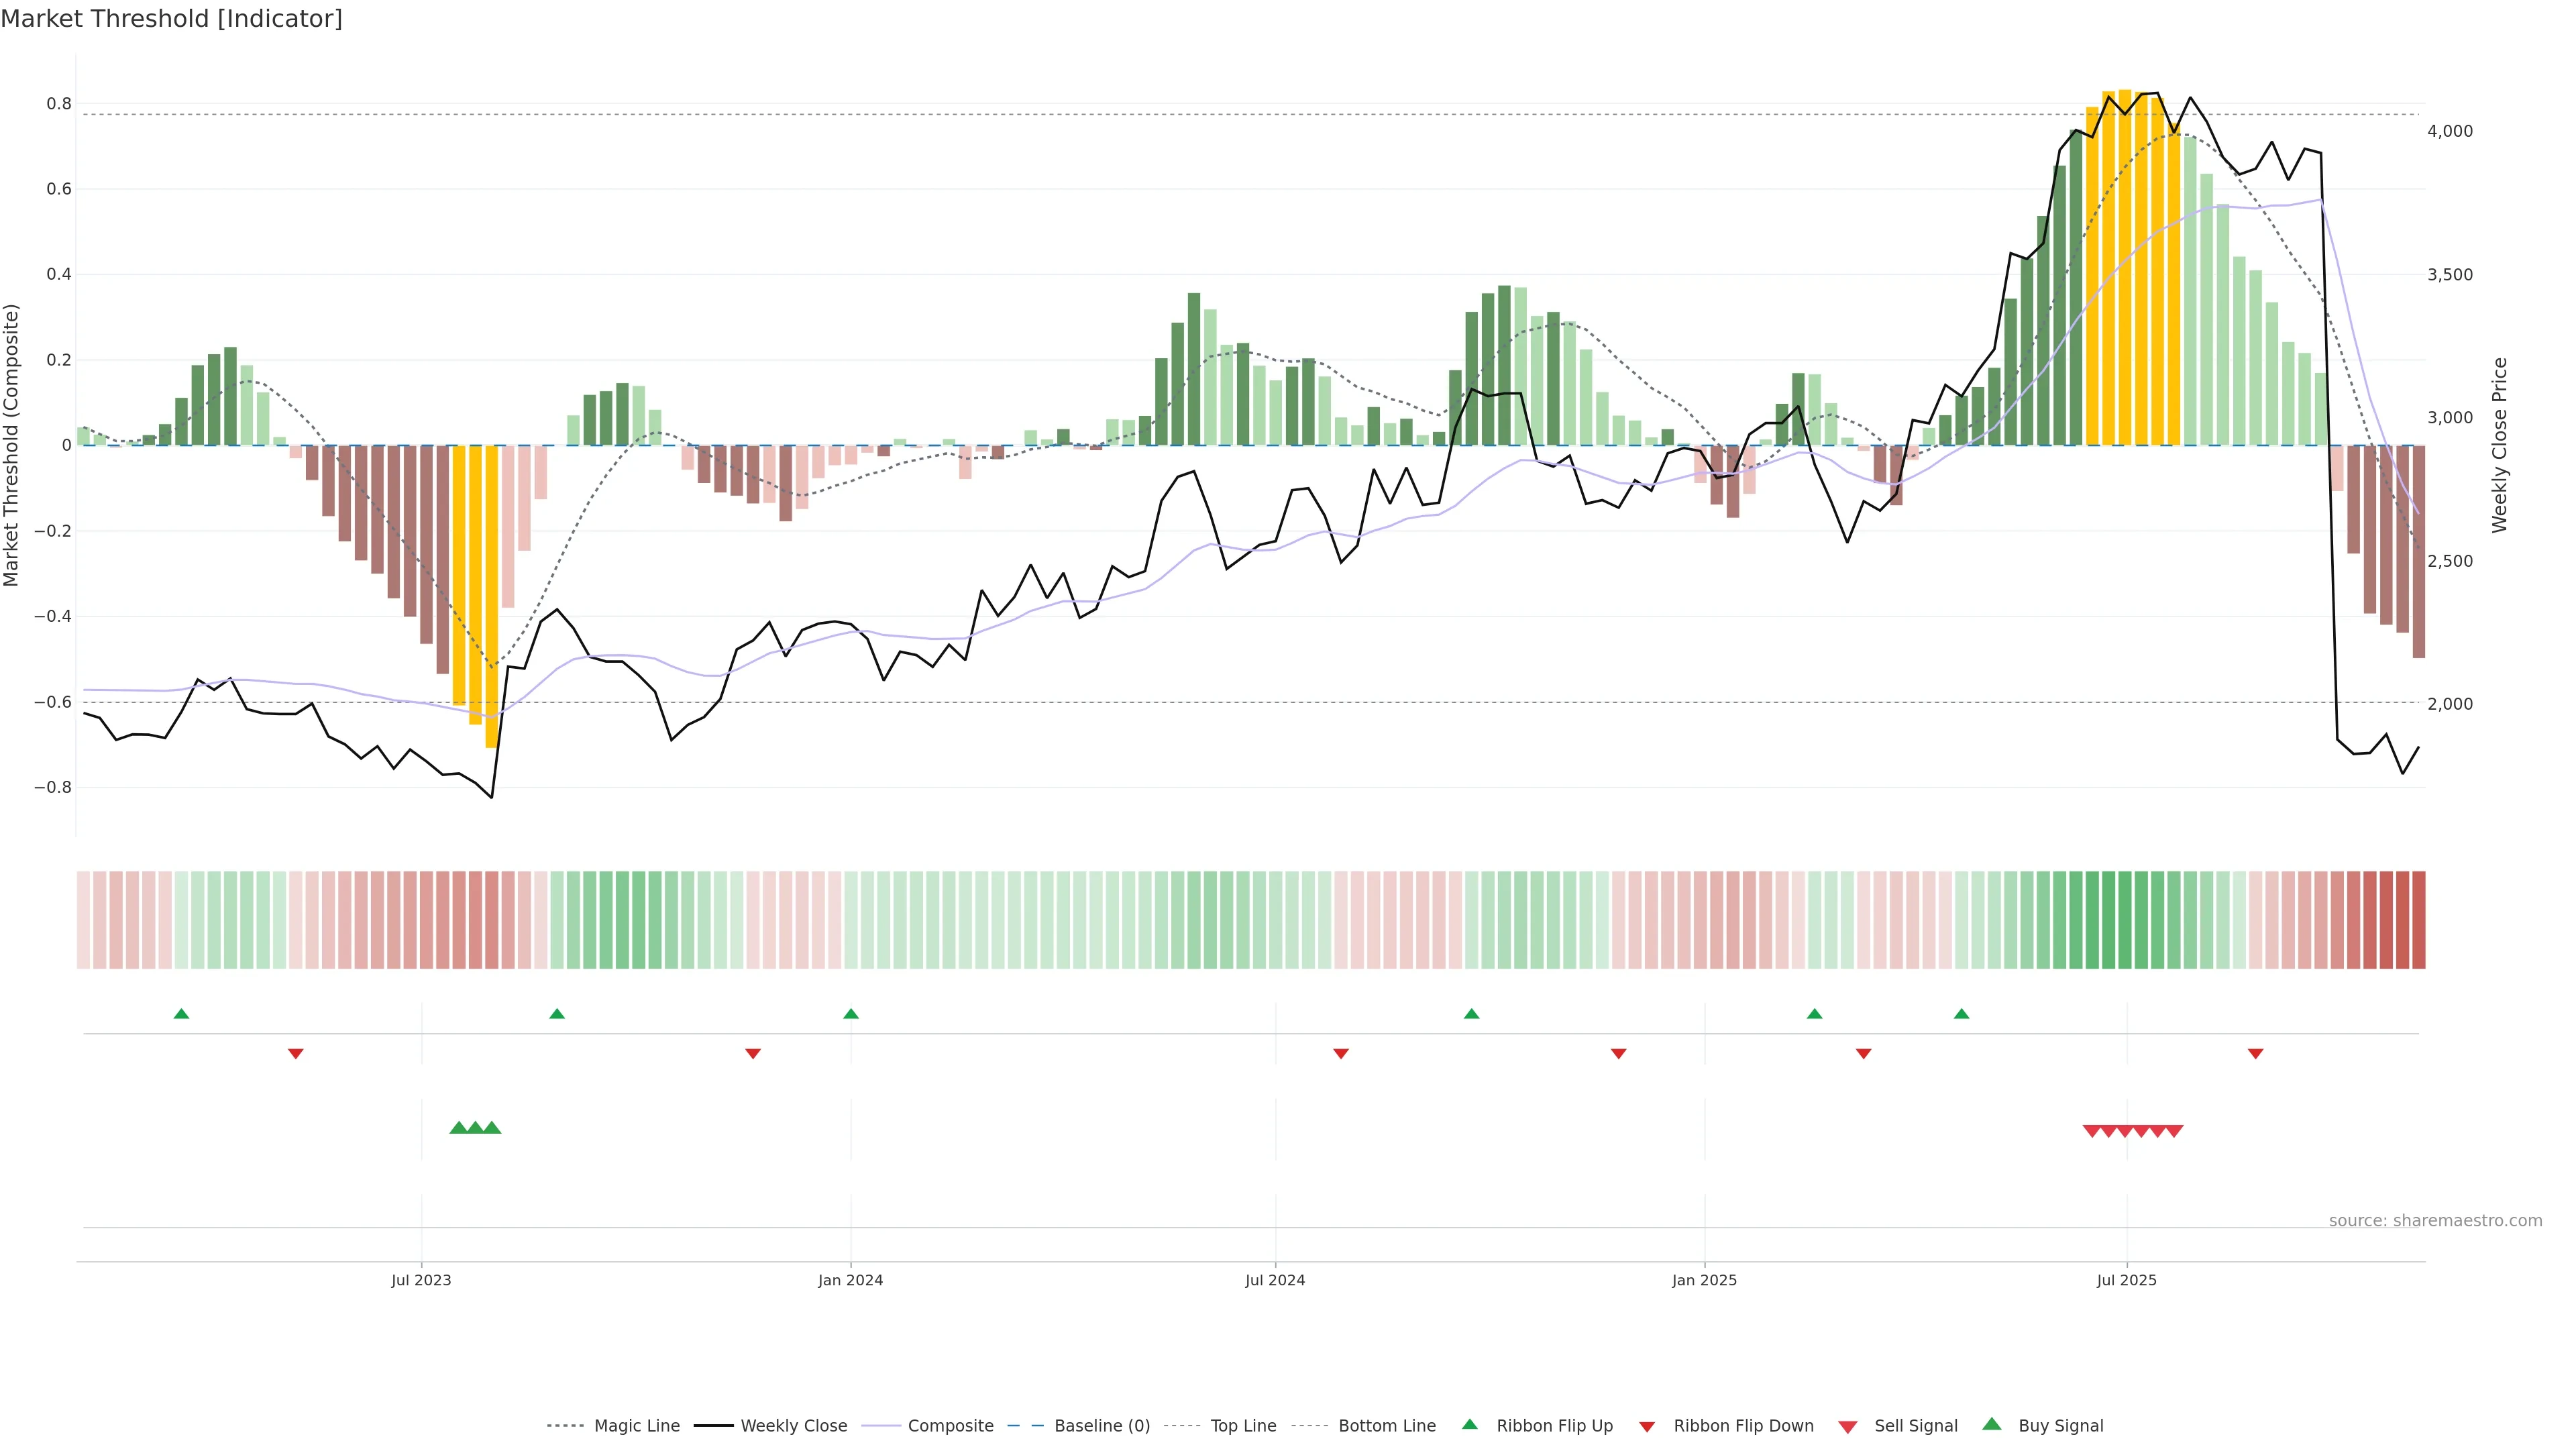This screenshot has width=2576, height=1449.
Task: Click the leftmost green Ribbon Flip Up marker
Action: coord(181,1014)
